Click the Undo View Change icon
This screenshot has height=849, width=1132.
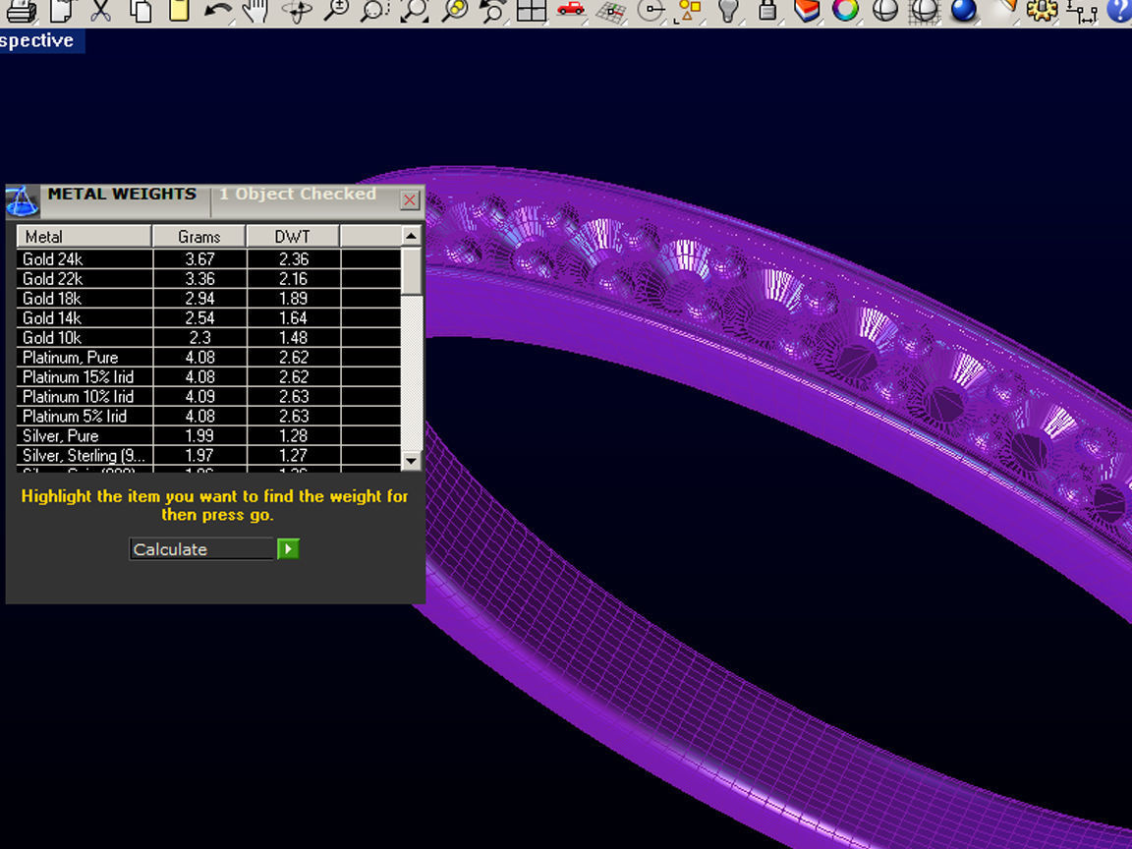(492, 10)
